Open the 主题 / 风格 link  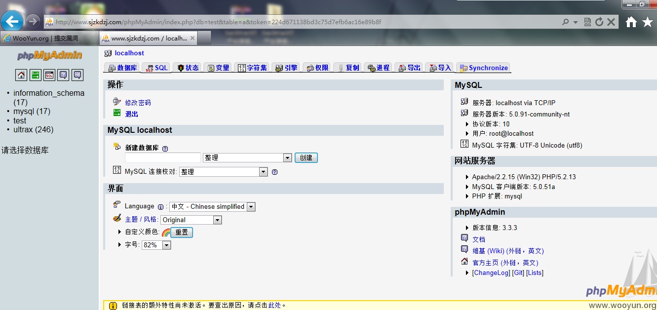tap(141, 220)
